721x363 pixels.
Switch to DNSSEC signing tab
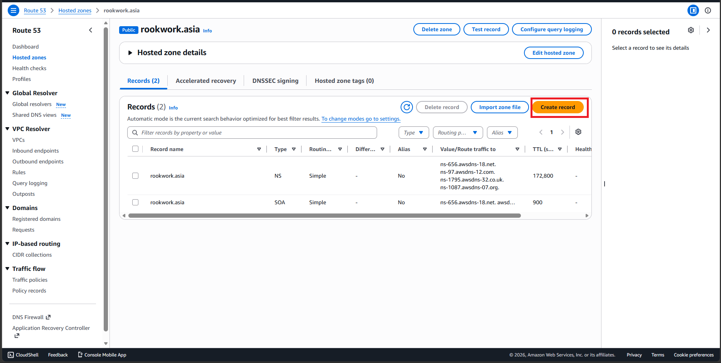point(275,81)
